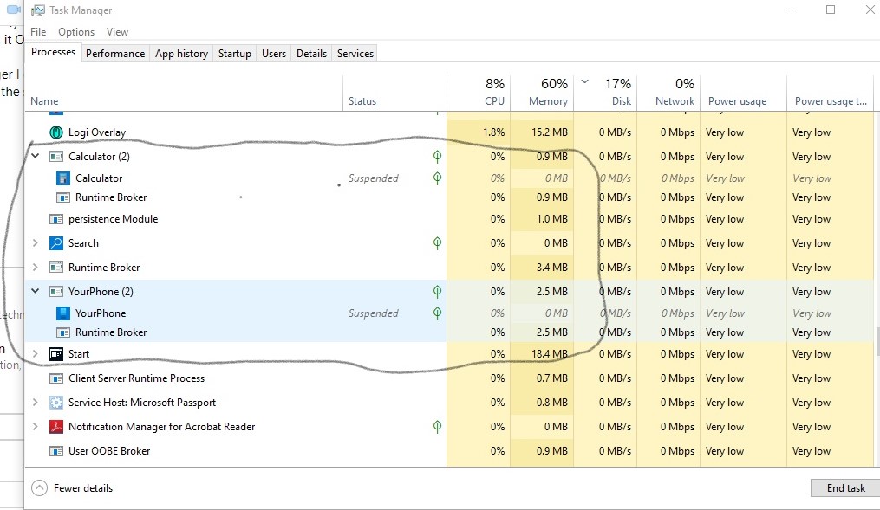Collapse the Calculator (2) process group

click(36, 156)
